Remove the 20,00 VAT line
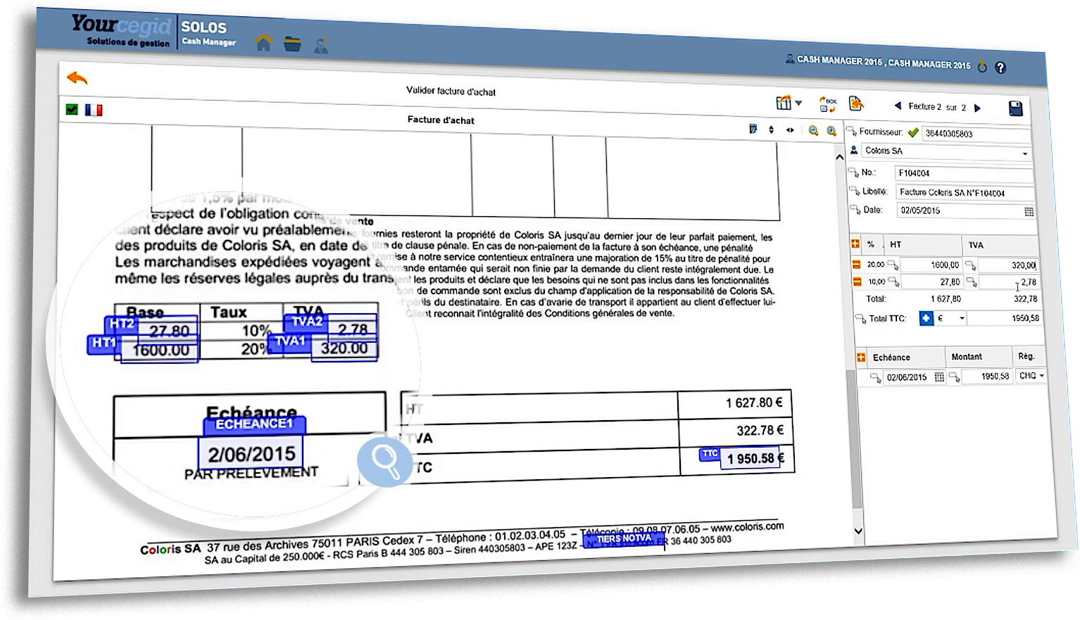Viewport: 1080px width, 620px height. click(x=857, y=264)
